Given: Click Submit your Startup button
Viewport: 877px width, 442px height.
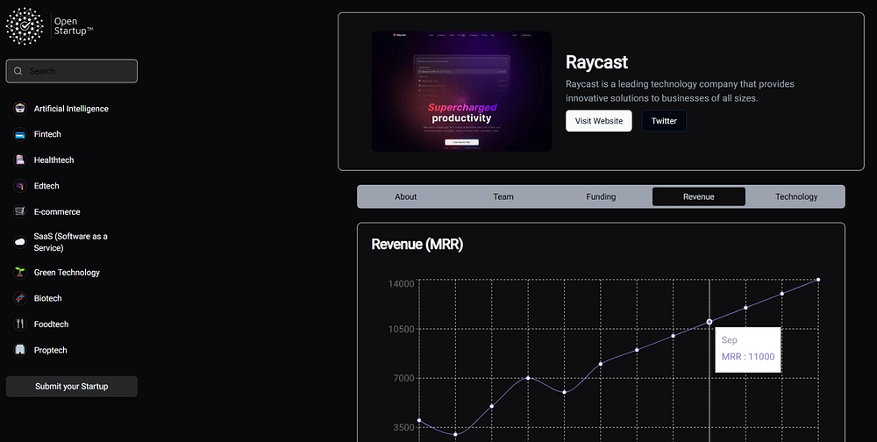Looking at the screenshot, I should 72,386.
